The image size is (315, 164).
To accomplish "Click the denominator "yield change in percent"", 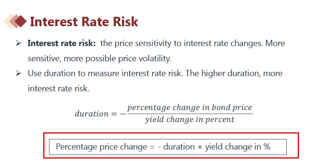I will 189,119.
